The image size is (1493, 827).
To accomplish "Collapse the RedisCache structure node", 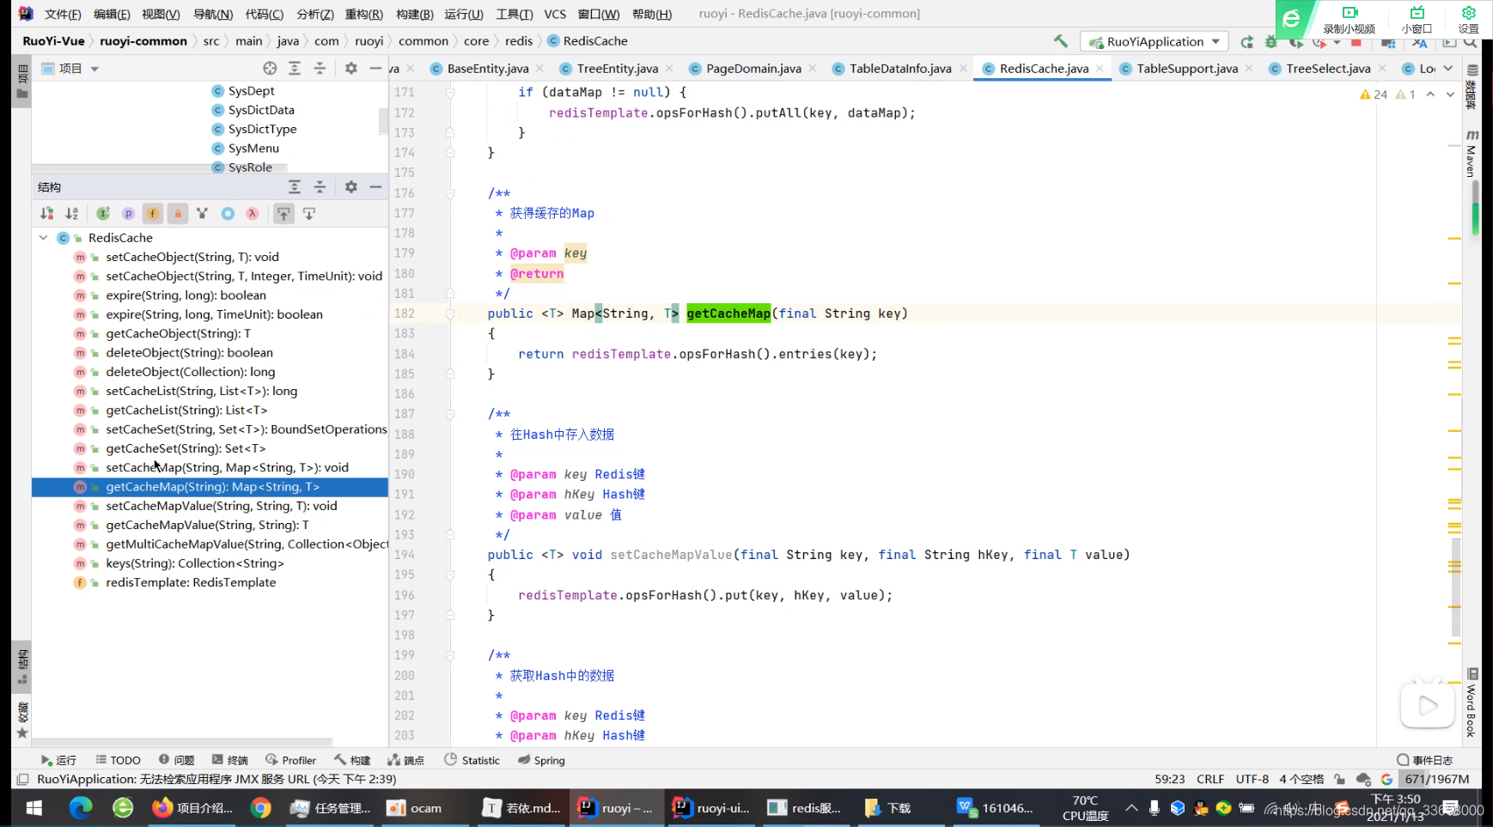I will point(43,238).
